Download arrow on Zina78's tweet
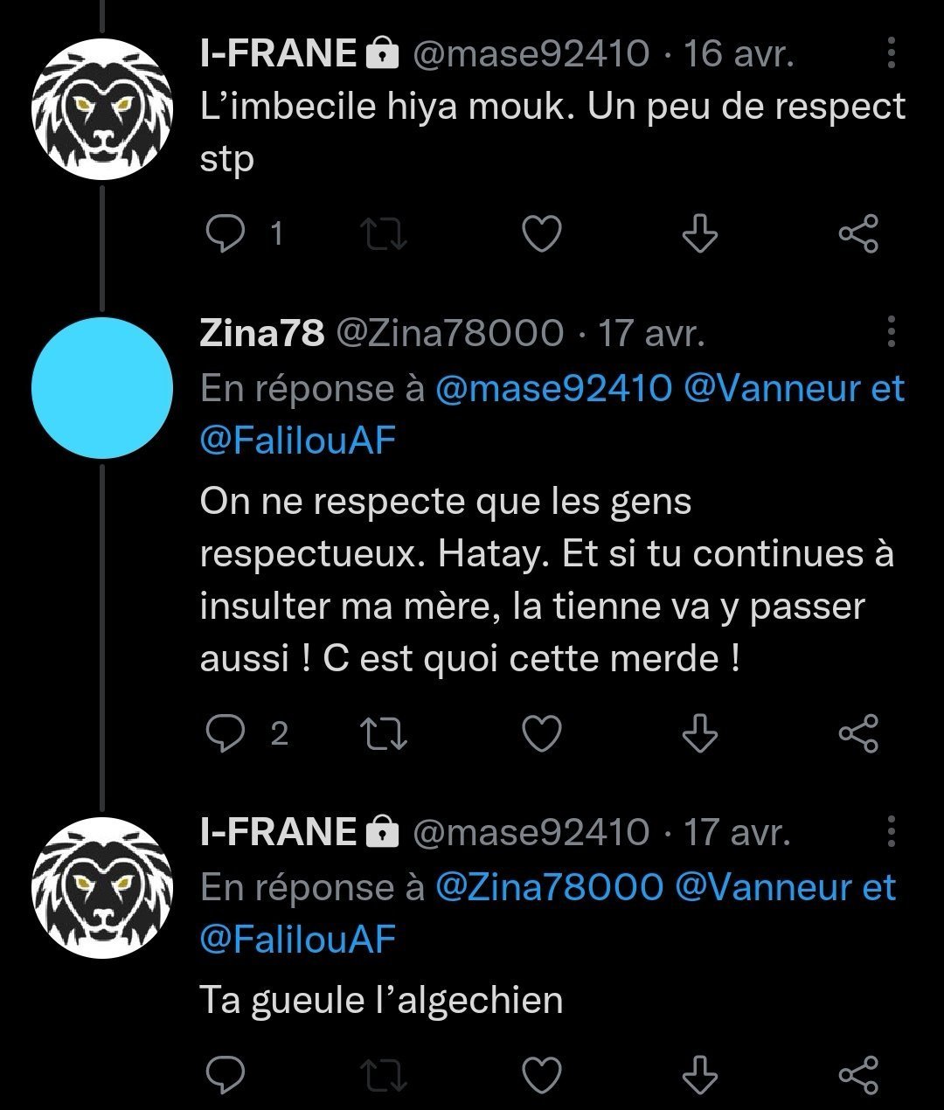This screenshot has width=944, height=1110. point(698,733)
